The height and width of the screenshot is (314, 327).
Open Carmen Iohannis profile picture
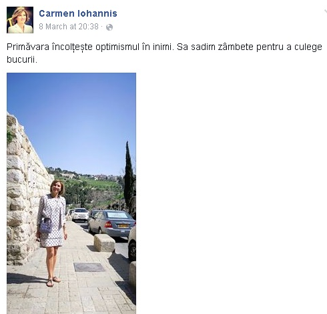coord(20,20)
